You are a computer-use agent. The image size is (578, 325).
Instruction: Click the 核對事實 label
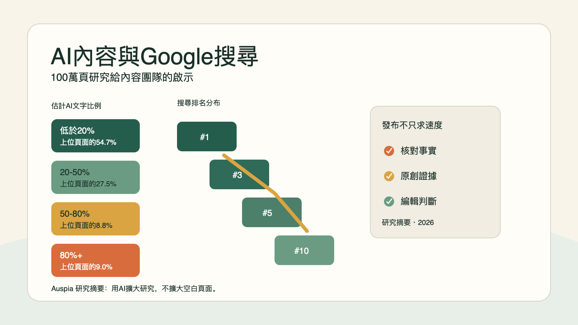pos(419,151)
